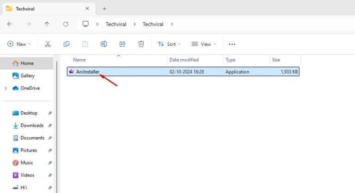
Task: Open the New item dropdown
Action: [19, 44]
